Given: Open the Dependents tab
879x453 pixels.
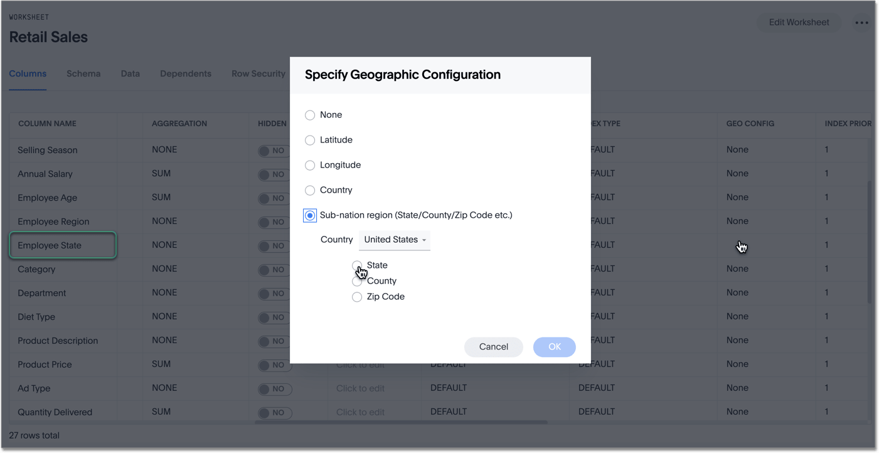Looking at the screenshot, I should (x=186, y=73).
